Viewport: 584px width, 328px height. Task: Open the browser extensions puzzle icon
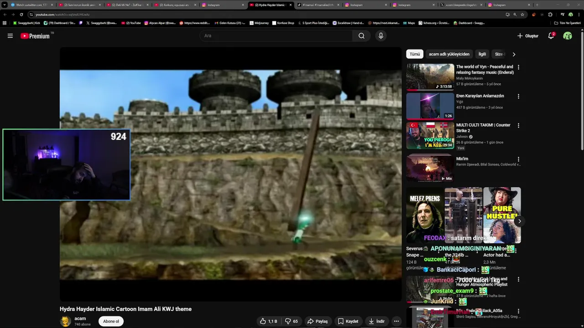(550, 14)
